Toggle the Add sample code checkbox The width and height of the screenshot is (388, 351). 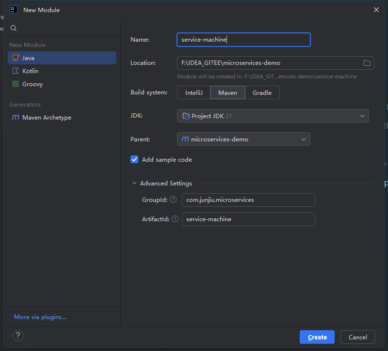pyautogui.click(x=134, y=160)
